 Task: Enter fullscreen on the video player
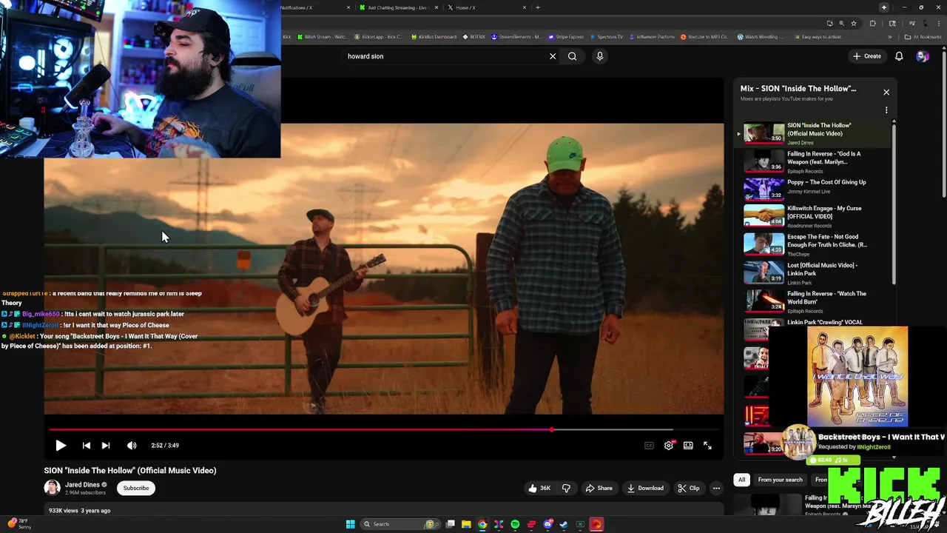pos(707,446)
